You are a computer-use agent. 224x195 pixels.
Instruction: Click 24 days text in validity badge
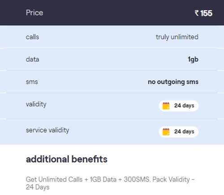184,106
